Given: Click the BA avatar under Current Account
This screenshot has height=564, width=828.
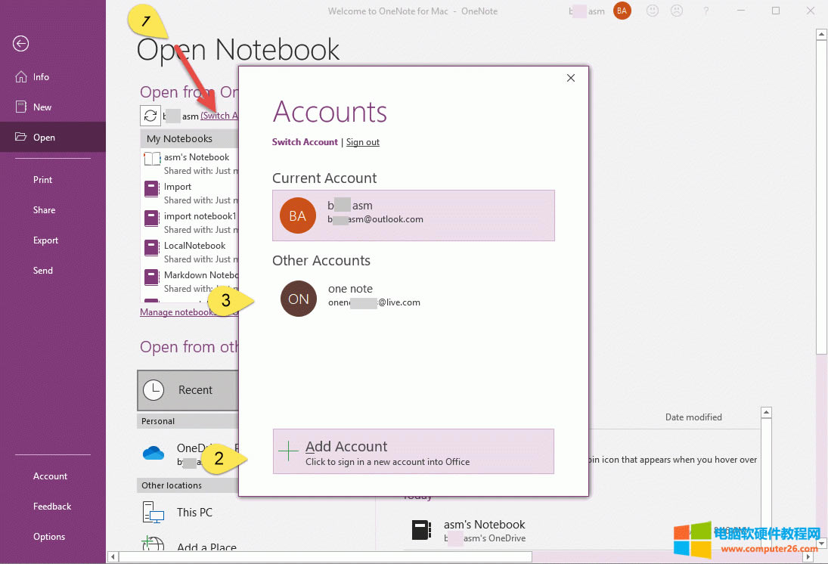Looking at the screenshot, I should [x=297, y=215].
